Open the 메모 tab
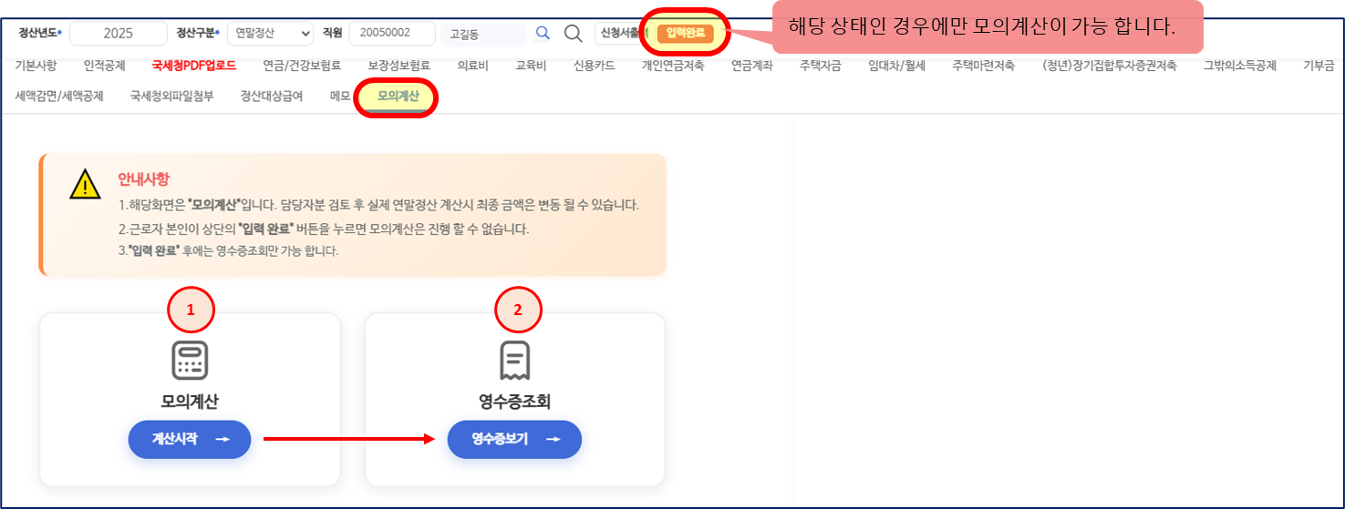Viewport: 1345px width, 509px height. coord(340,96)
